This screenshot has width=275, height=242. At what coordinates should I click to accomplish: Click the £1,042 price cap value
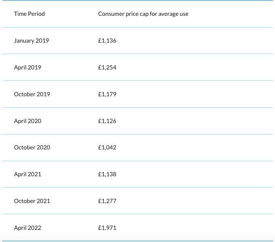107,147
